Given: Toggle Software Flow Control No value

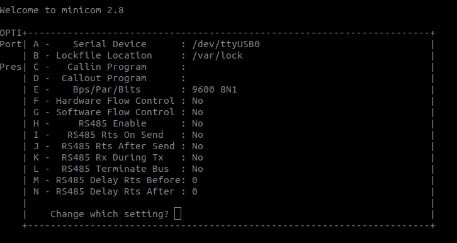Looking at the screenshot, I should pos(197,113).
